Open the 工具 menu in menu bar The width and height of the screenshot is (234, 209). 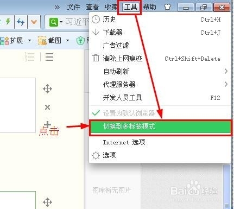point(130,7)
